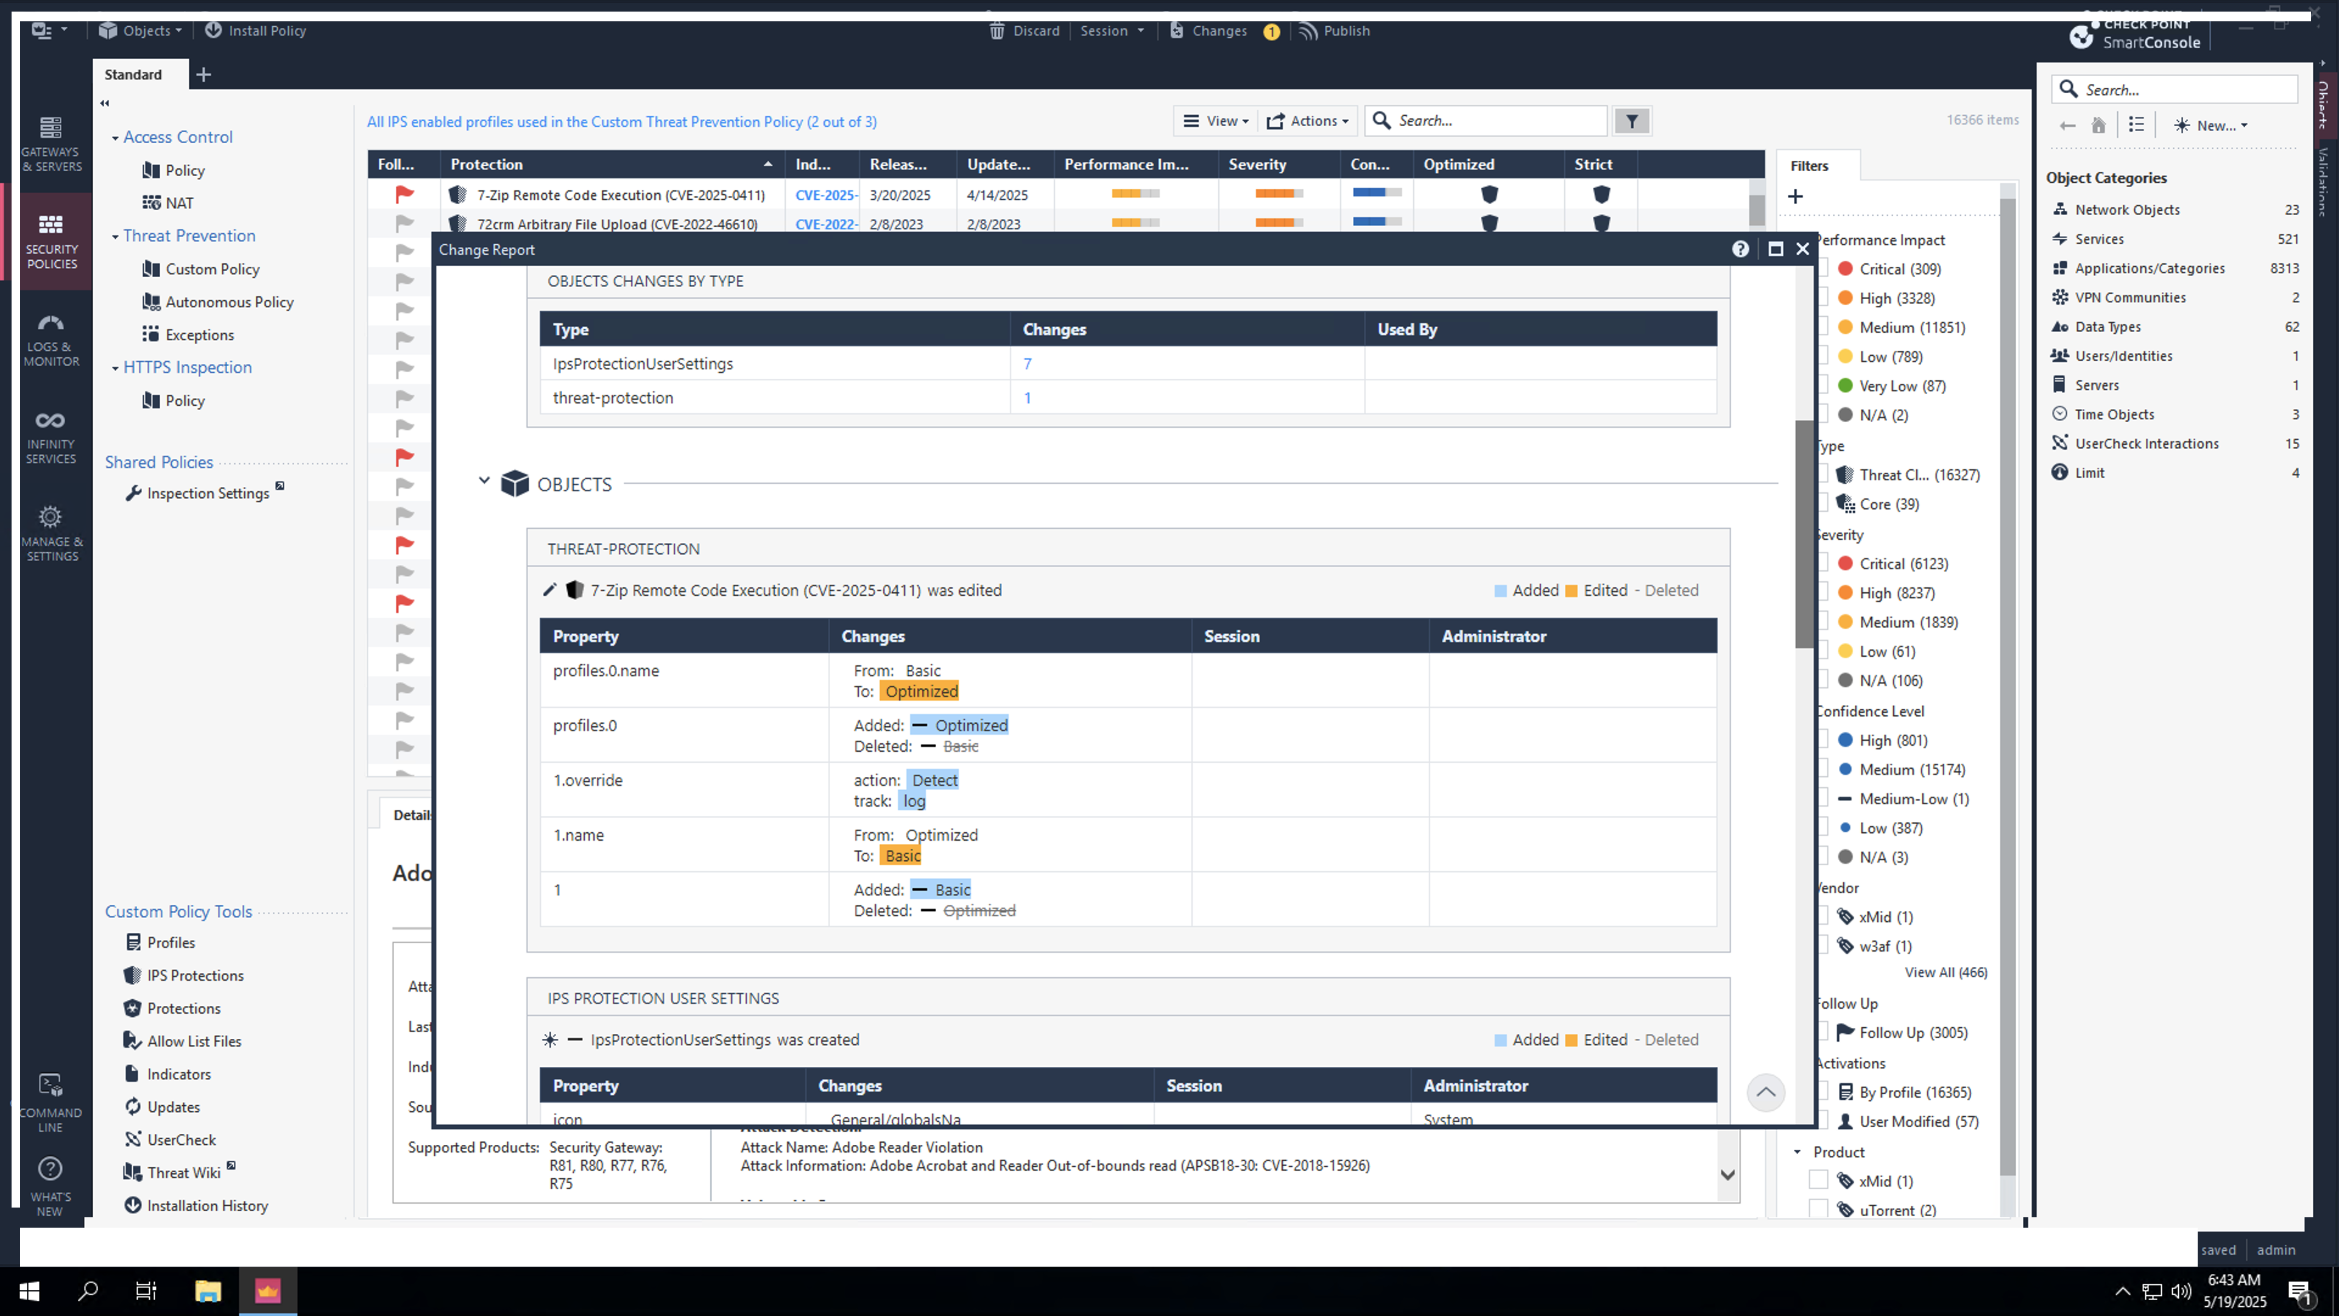2339x1316 pixels.
Task: Click the filter funnel icon
Action: point(1632,121)
